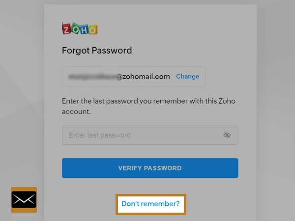The width and height of the screenshot is (295, 221).
Task: Click the Zoho logo
Action: pos(80,28)
